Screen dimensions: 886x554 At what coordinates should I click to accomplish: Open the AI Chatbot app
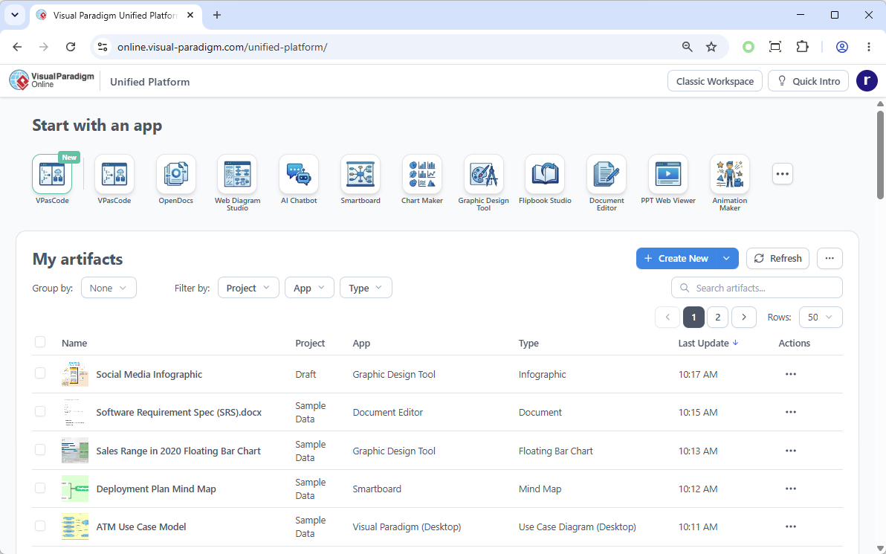click(299, 174)
